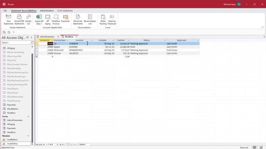
Task: Click the navigation pane search magnifier
Action: point(32,43)
